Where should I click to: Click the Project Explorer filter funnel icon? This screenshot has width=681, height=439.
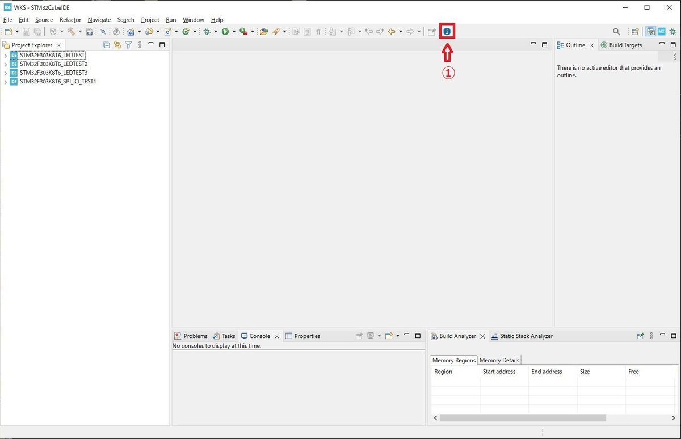pos(129,45)
